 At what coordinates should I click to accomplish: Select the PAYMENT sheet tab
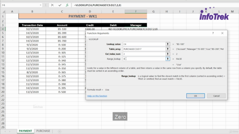(25, 131)
